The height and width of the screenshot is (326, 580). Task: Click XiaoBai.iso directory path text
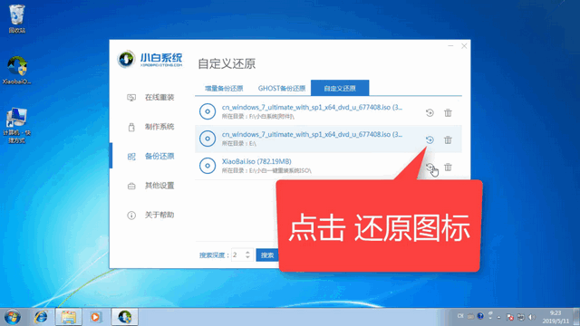tap(266, 170)
